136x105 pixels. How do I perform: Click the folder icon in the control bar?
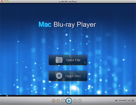[x=58, y=101]
